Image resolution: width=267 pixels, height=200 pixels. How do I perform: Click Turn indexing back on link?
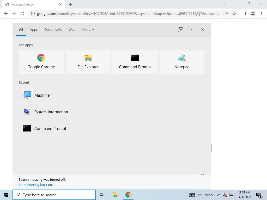pyautogui.click(x=36, y=185)
